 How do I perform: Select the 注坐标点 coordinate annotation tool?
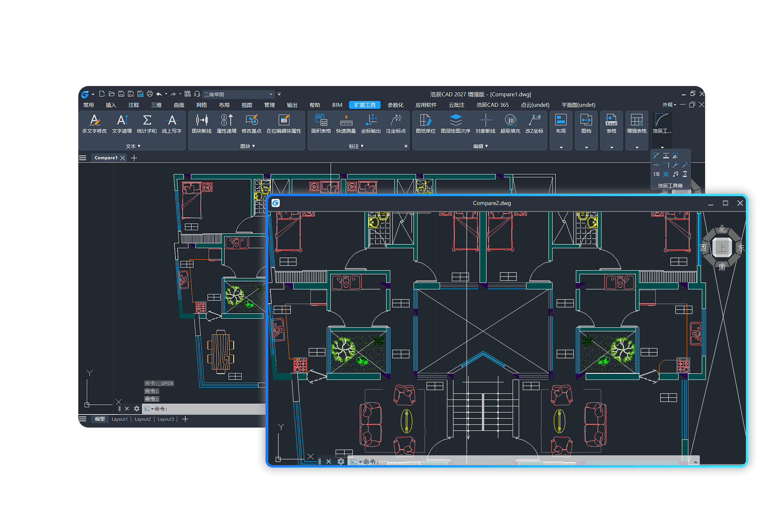[x=396, y=124]
